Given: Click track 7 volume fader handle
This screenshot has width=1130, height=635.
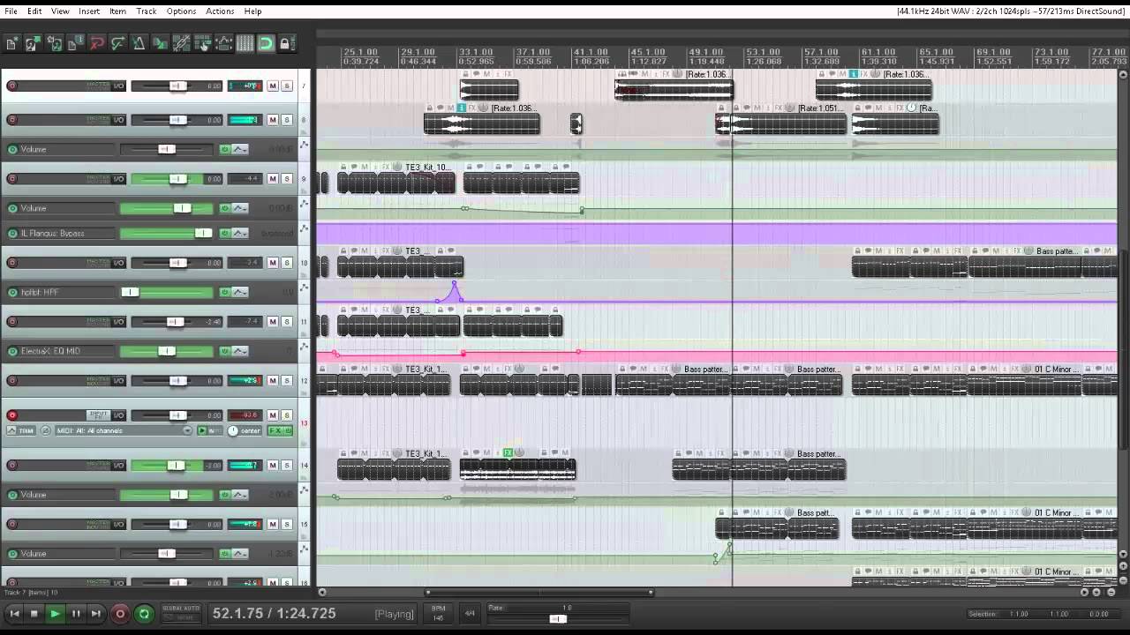Looking at the screenshot, I should [x=178, y=86].
